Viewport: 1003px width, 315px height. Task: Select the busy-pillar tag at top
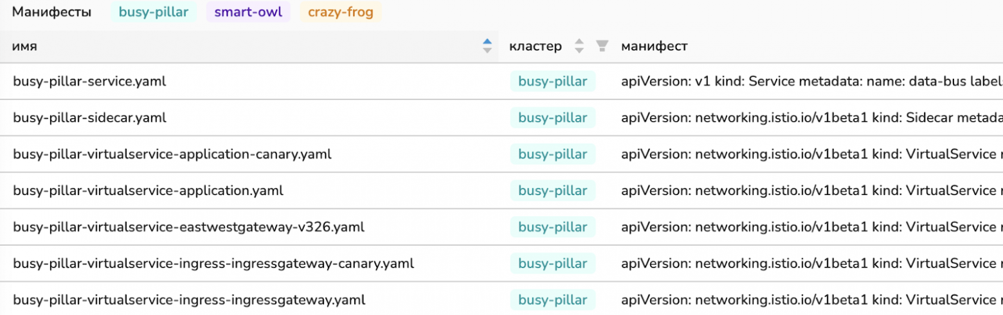154,12
